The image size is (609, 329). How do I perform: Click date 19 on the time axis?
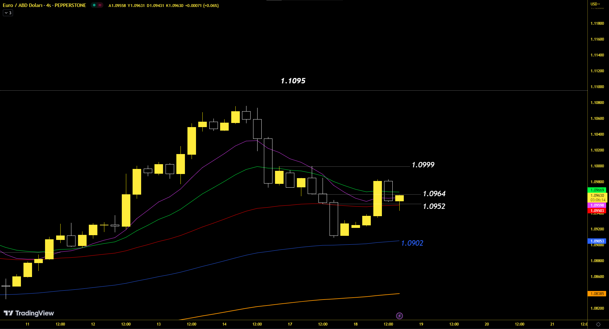click(421, 324)
